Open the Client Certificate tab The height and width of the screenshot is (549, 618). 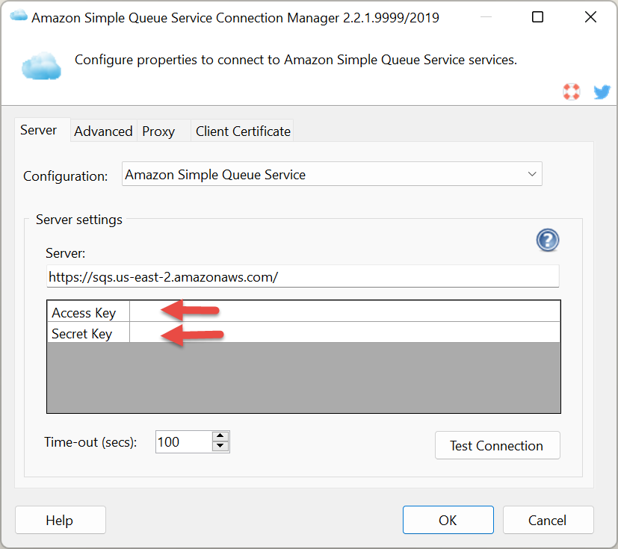243,131
